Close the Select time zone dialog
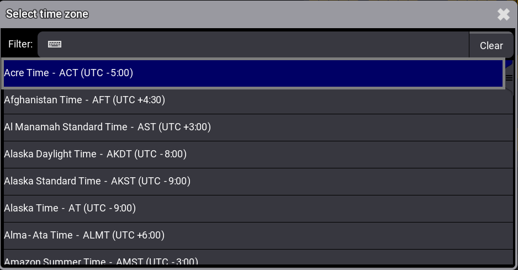 coord(504,14)
